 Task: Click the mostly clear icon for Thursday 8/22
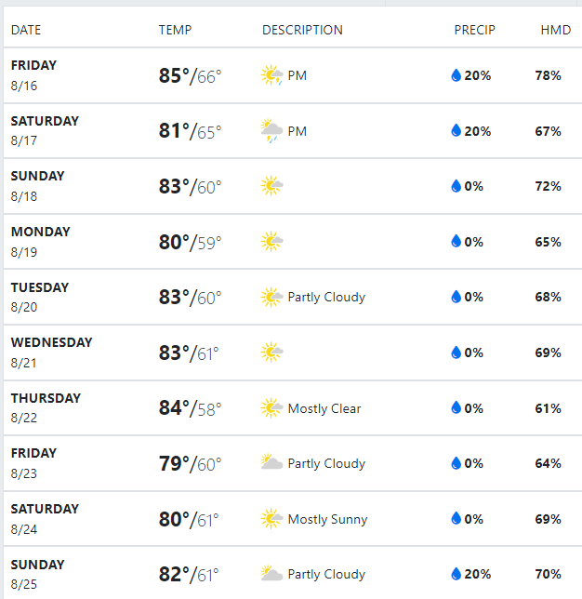coord(271,408)
